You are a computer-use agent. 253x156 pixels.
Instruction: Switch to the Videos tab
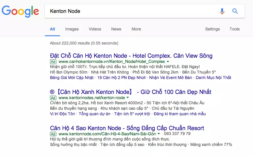pos(95,29)
